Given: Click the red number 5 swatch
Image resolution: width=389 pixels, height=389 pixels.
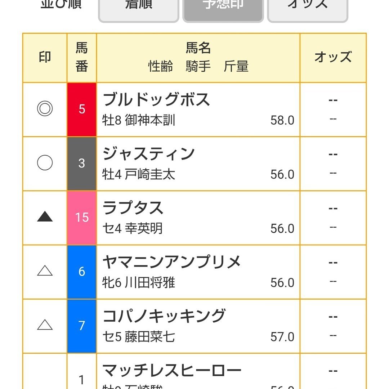Looking at the screenshot, I should point(82,109).
